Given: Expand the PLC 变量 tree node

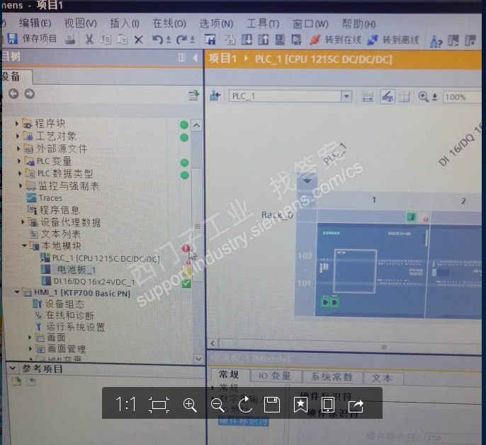Looking at the screenshot, I should point(19,161).
